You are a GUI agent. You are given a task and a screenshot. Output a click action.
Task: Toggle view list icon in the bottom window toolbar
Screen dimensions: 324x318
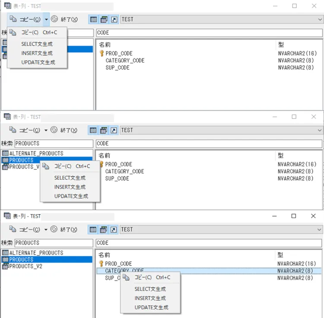tap(103, 230)
